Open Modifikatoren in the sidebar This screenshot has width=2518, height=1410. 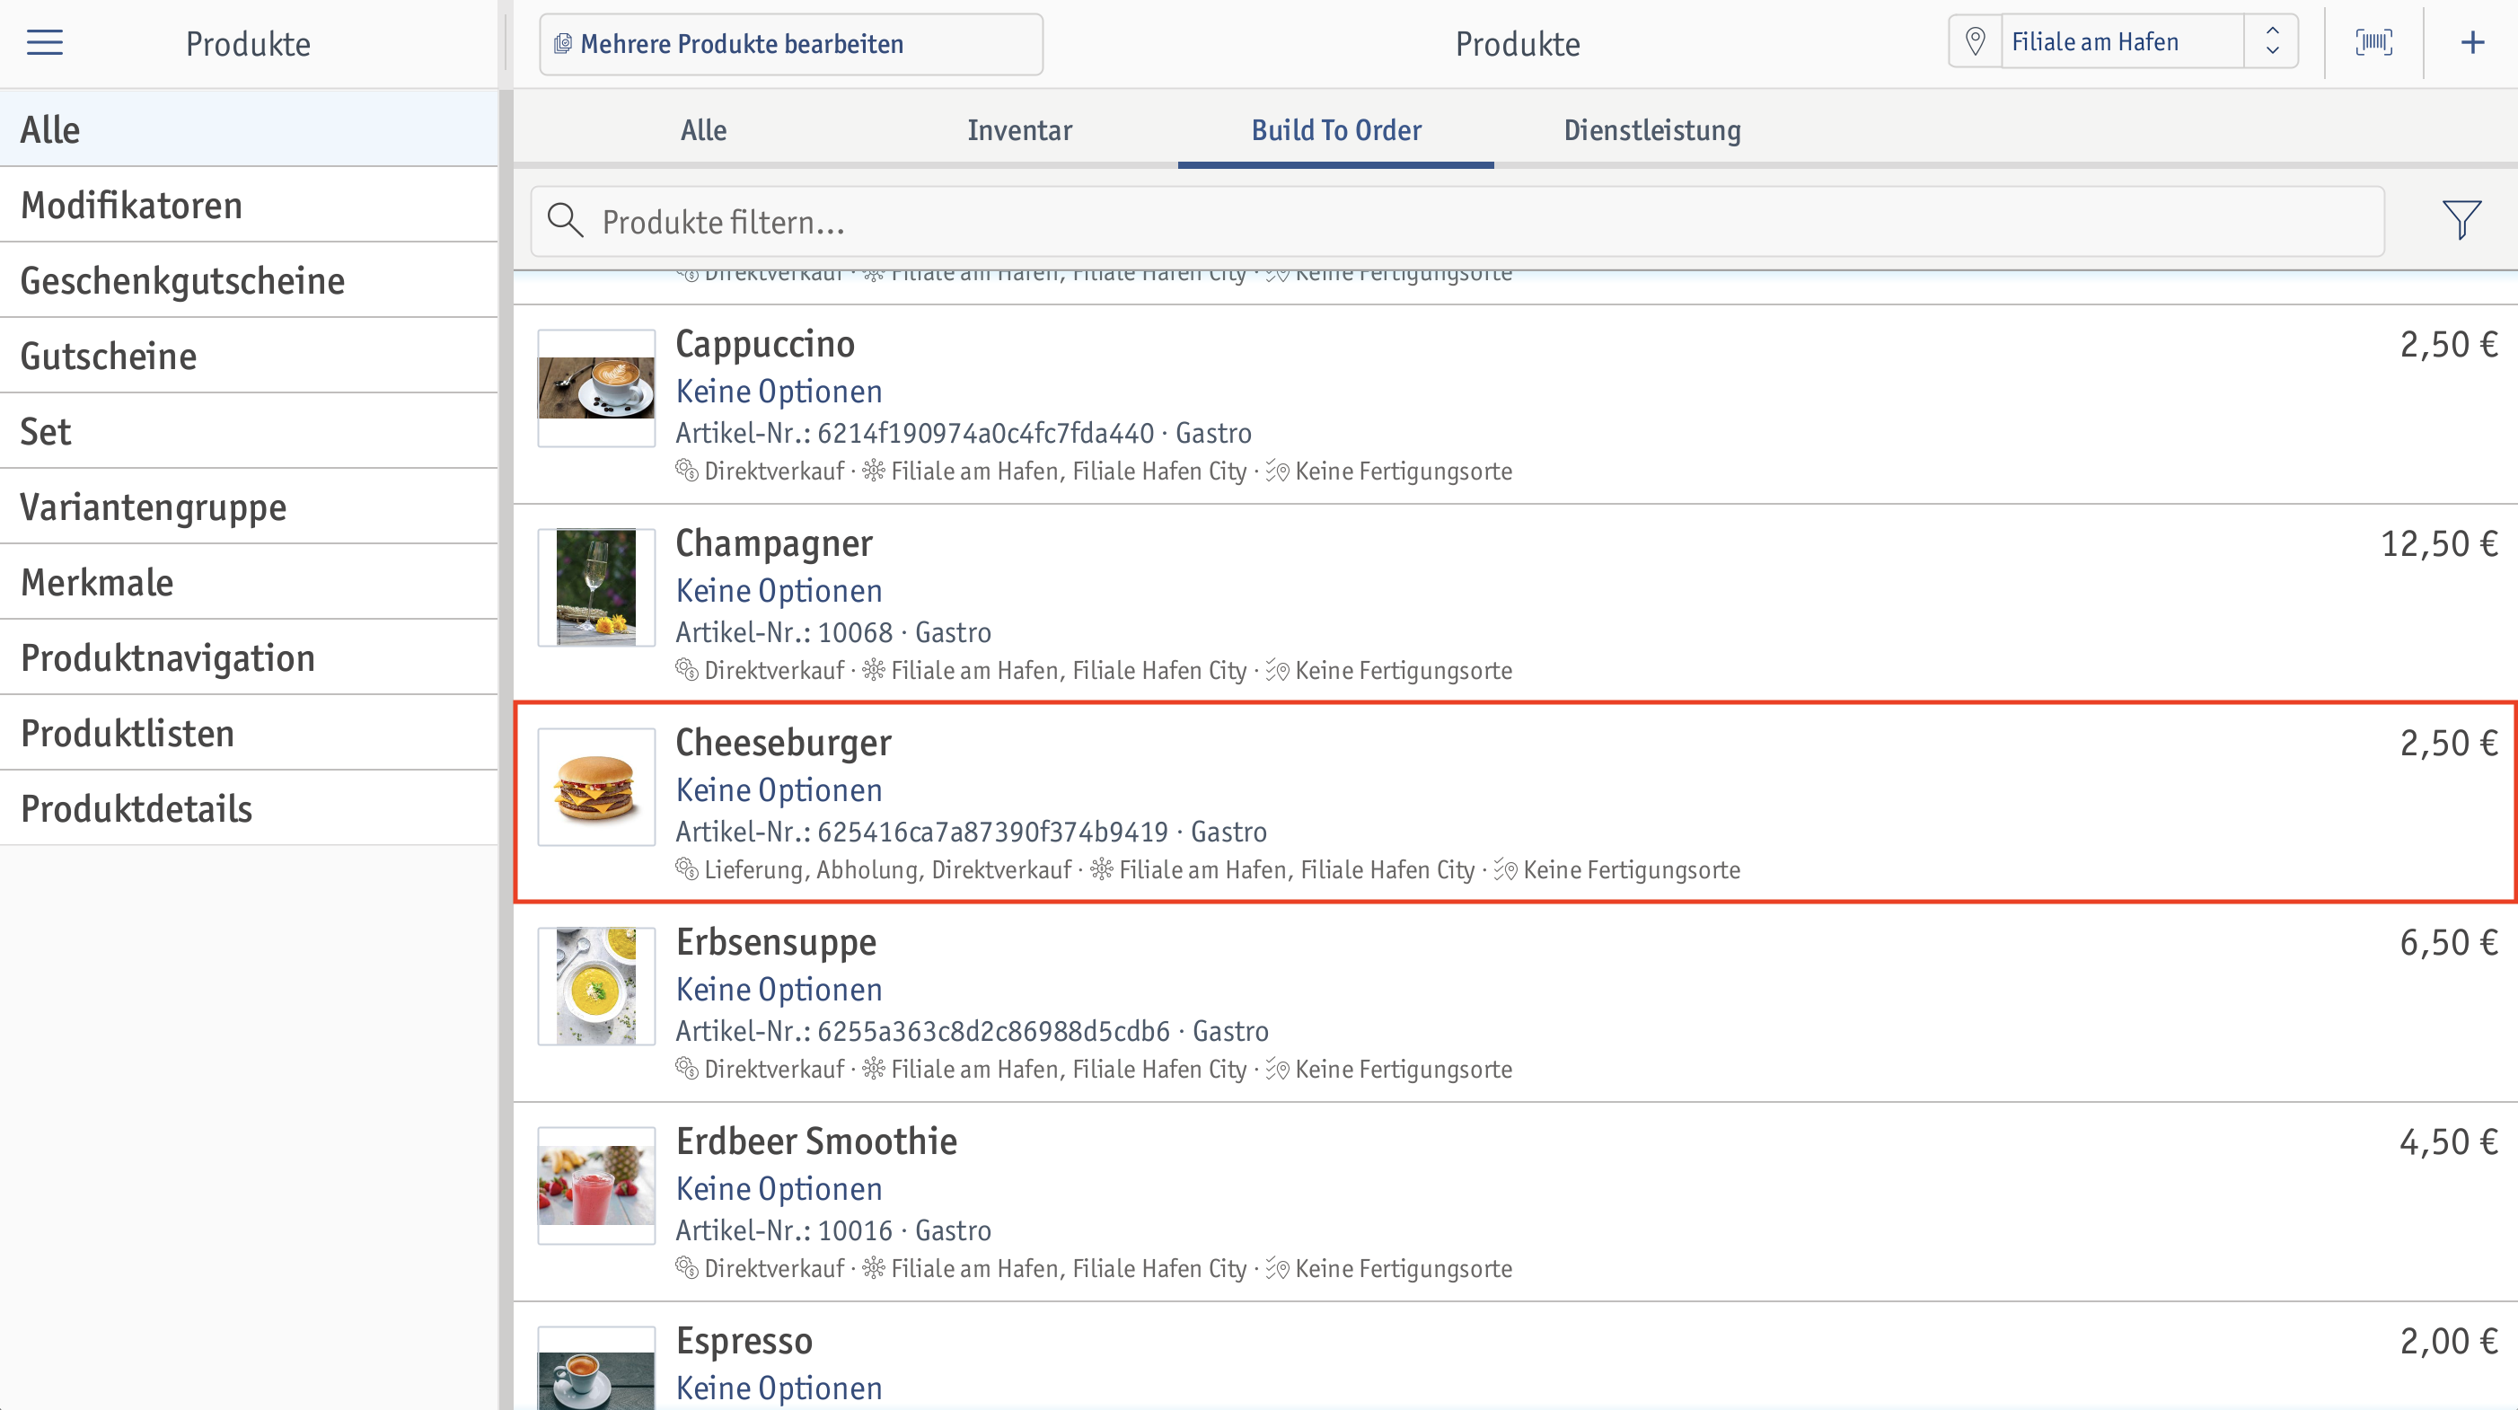[x=248, y=205]
